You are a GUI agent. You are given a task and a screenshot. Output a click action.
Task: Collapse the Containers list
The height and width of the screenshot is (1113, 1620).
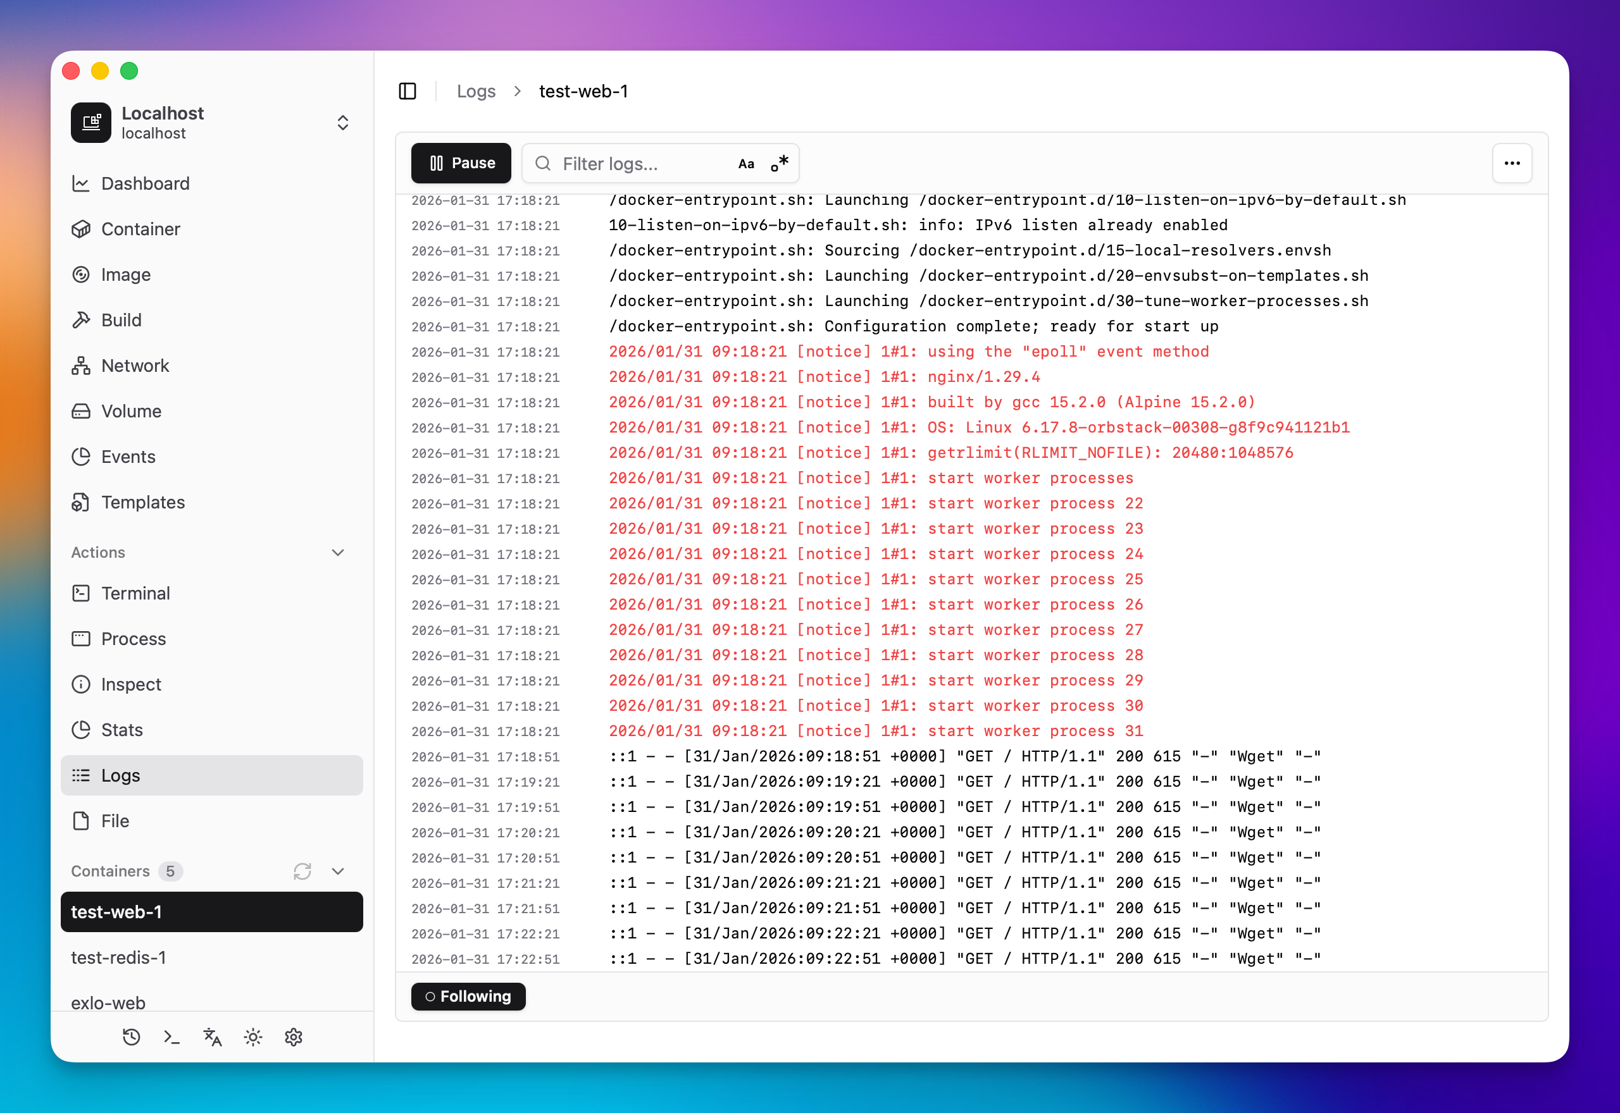[x=339, y=871]
